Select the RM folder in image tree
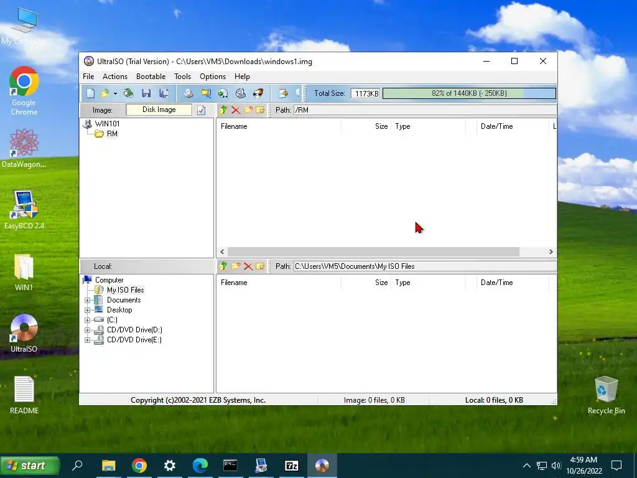Screen dimensions: 637x478 [x=112, y=134]
